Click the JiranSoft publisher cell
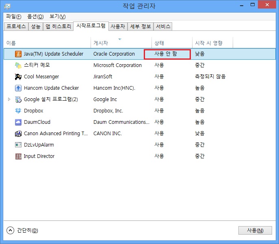Viewport: 279px width, 244px height. (103, 77)
